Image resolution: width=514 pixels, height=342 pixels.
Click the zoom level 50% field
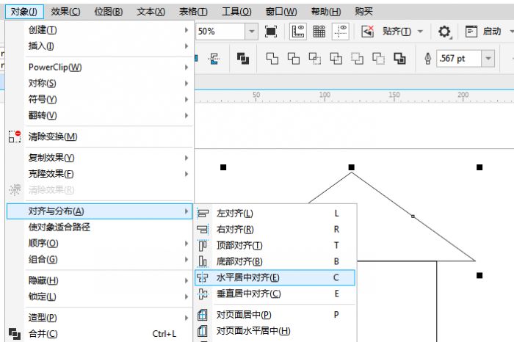click(x=221, y=32)
